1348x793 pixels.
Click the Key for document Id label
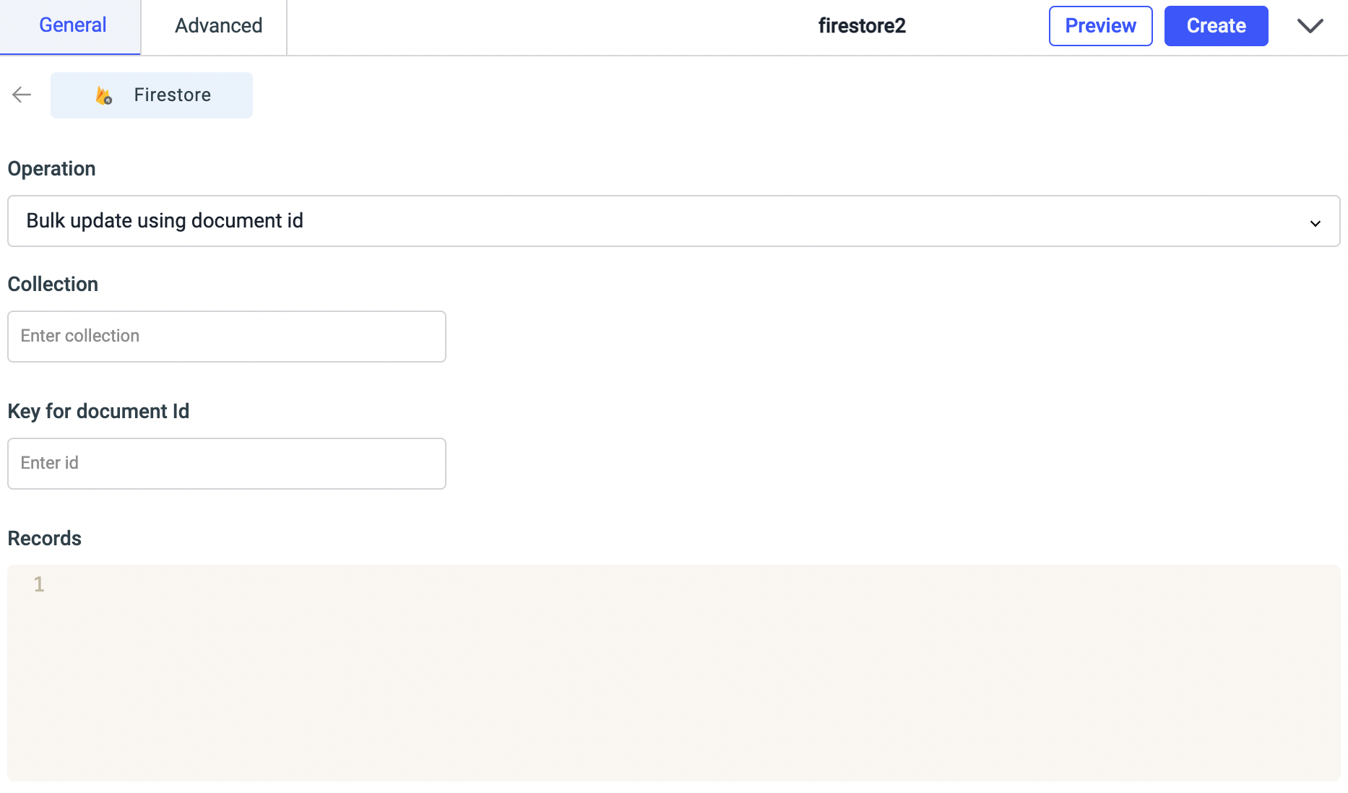[x=98, y=412]
